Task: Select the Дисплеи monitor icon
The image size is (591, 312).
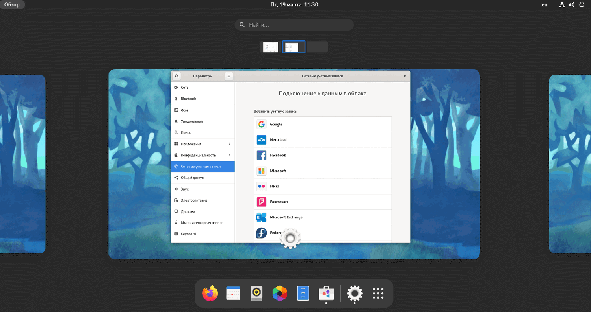Action: 176,211
